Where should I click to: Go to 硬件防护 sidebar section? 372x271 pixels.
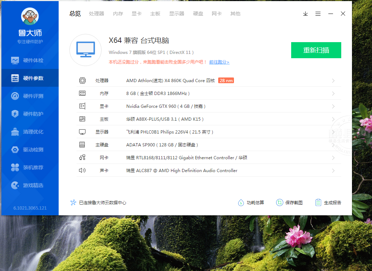point(30,114)
